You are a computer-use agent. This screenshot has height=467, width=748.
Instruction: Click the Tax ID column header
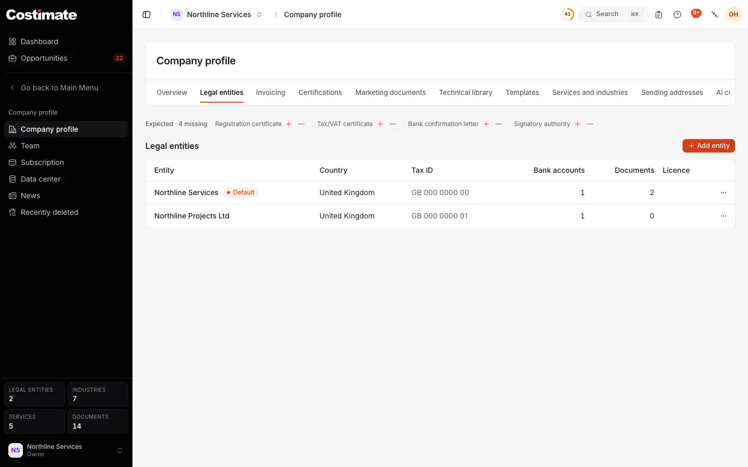pyautogui.click(x=422, y=170)
